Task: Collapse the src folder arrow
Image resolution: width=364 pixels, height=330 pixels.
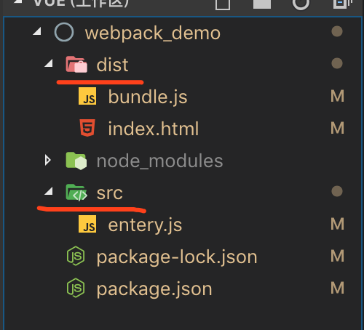Action: (x=49, y=191)
